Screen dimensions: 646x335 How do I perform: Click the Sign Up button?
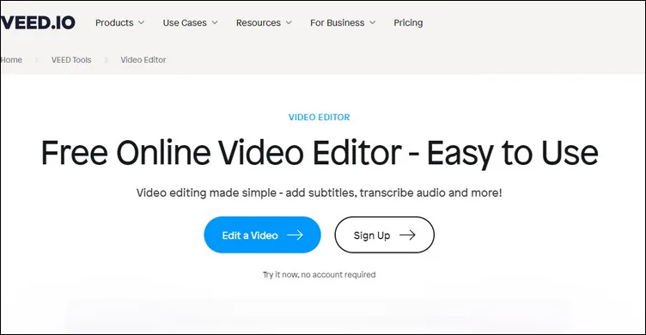coord(384,234)
